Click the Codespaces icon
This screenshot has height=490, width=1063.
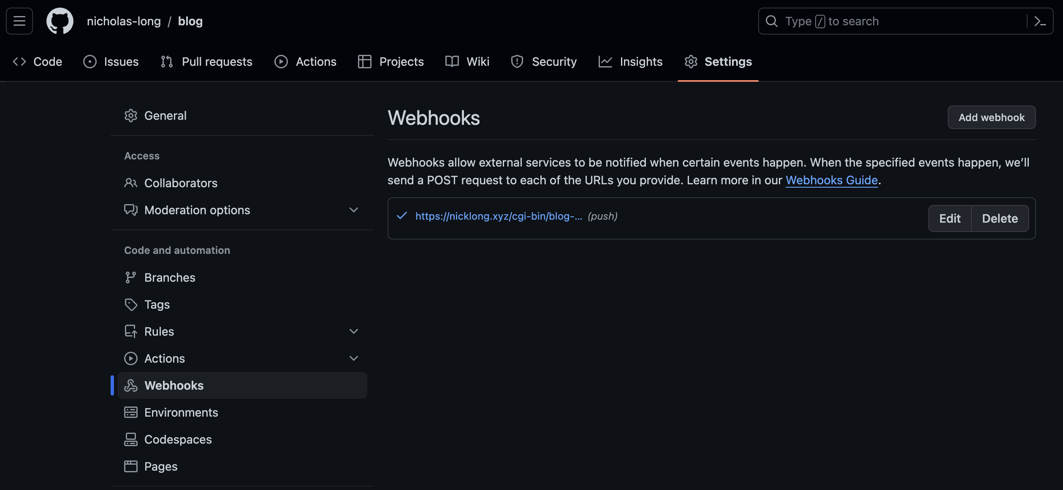pyautogui.click(x=131, y=439)
